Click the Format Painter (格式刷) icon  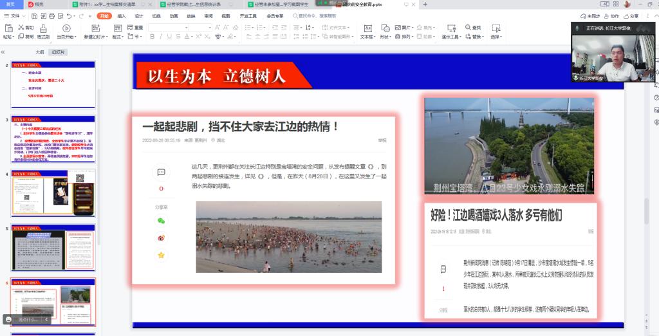click(x=44, y=31)
